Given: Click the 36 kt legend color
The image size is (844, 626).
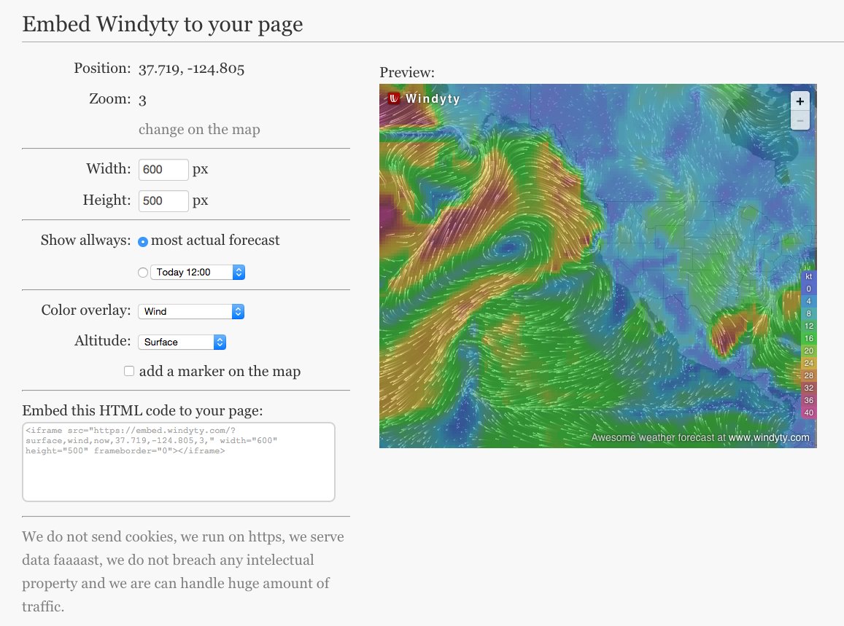Looking at the screenshot, I should point(808,400).
